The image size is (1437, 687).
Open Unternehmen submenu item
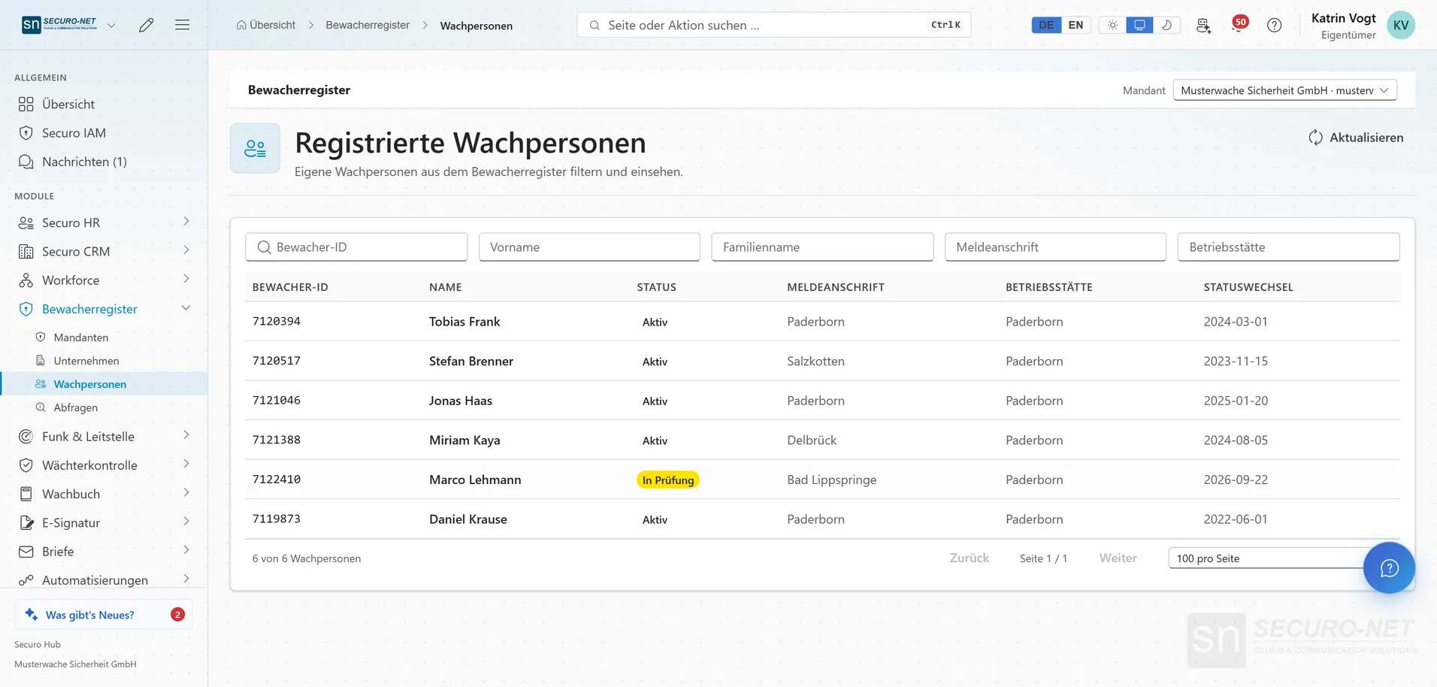(86, 361)
